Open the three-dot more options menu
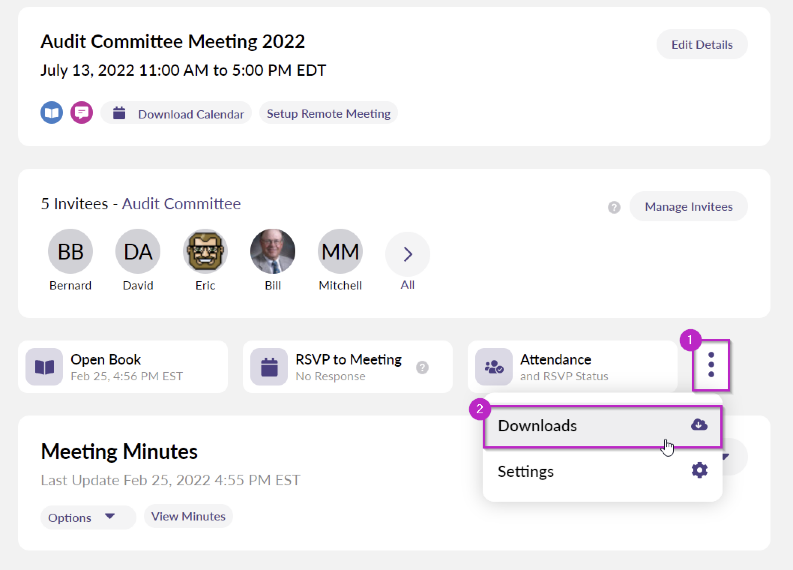This screenshot has height=570, width=793. pos(711,365)
